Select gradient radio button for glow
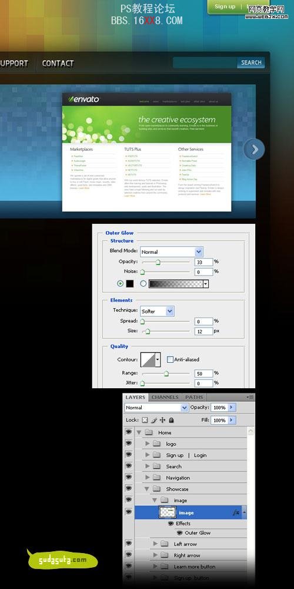 [143, 284]
